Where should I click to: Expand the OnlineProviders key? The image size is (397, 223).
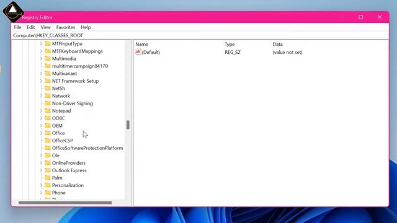[x=41, y=163]
